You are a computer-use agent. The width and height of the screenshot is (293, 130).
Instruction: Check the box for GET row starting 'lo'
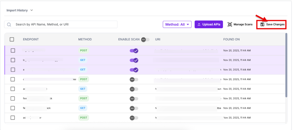click(x=13, y=60)
